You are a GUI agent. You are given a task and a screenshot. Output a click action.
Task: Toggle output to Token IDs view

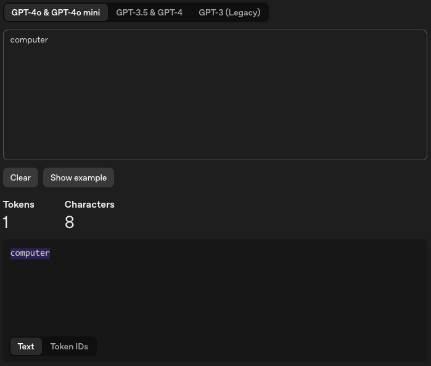point(69,346)
